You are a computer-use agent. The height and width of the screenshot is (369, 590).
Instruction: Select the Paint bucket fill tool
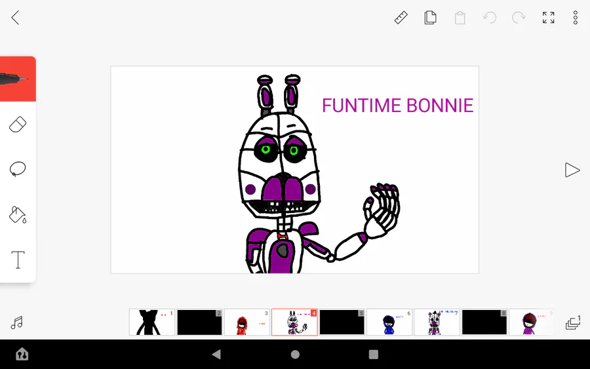tap(18, 214)
